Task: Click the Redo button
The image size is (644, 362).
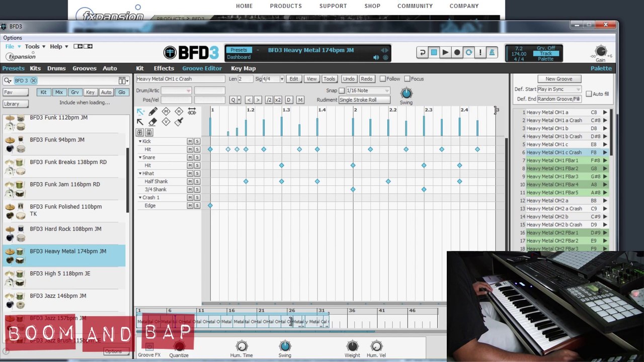Action: pos(366,79)
